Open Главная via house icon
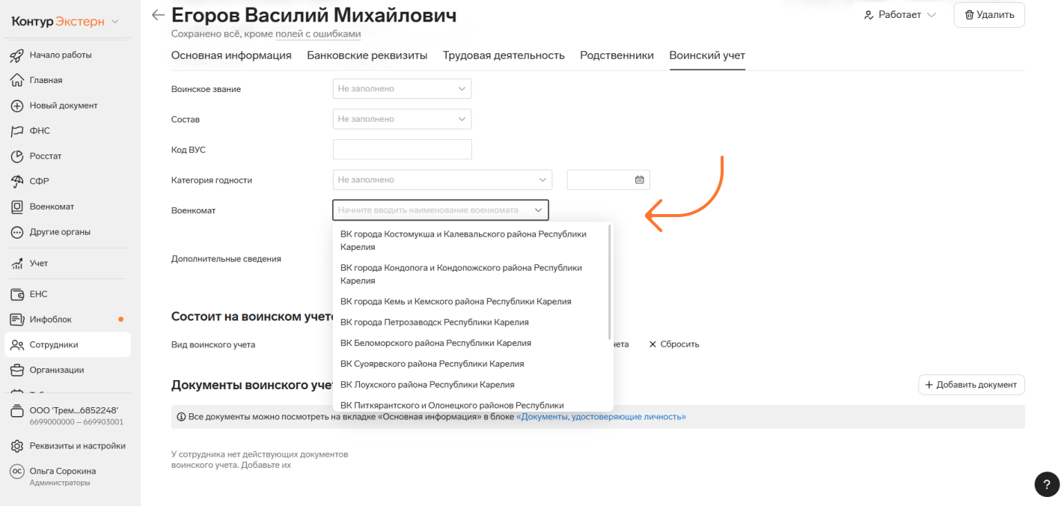The width and height of the screenshot is (1061, 506). (x=17, y=80)
